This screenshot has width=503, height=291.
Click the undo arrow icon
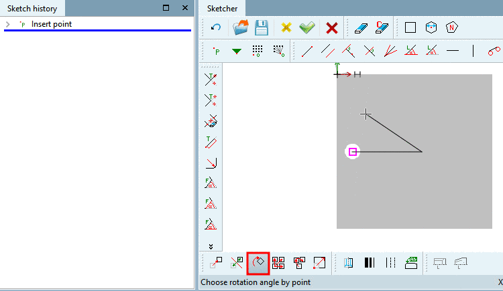point(216,27)
